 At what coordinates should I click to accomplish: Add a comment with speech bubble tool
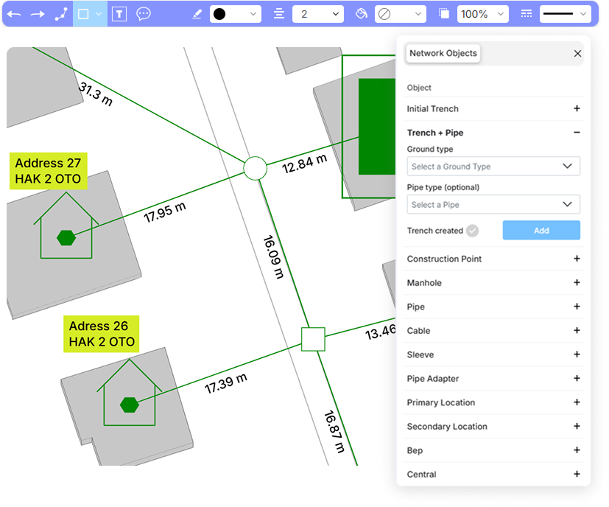tap(144, 14)
